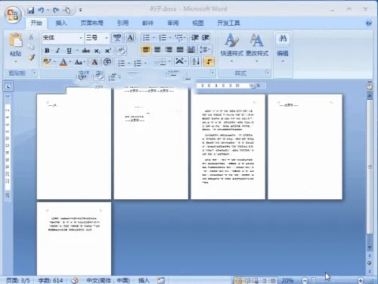Click the 20% zoom level button
Screen dimensions: 378x284
pos(287,280)
